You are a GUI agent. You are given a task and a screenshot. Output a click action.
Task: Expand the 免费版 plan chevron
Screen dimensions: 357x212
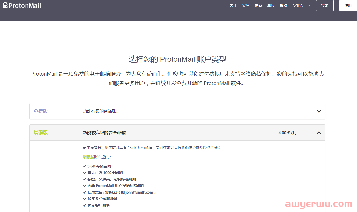pyautogui.click(x=319, y=111)
